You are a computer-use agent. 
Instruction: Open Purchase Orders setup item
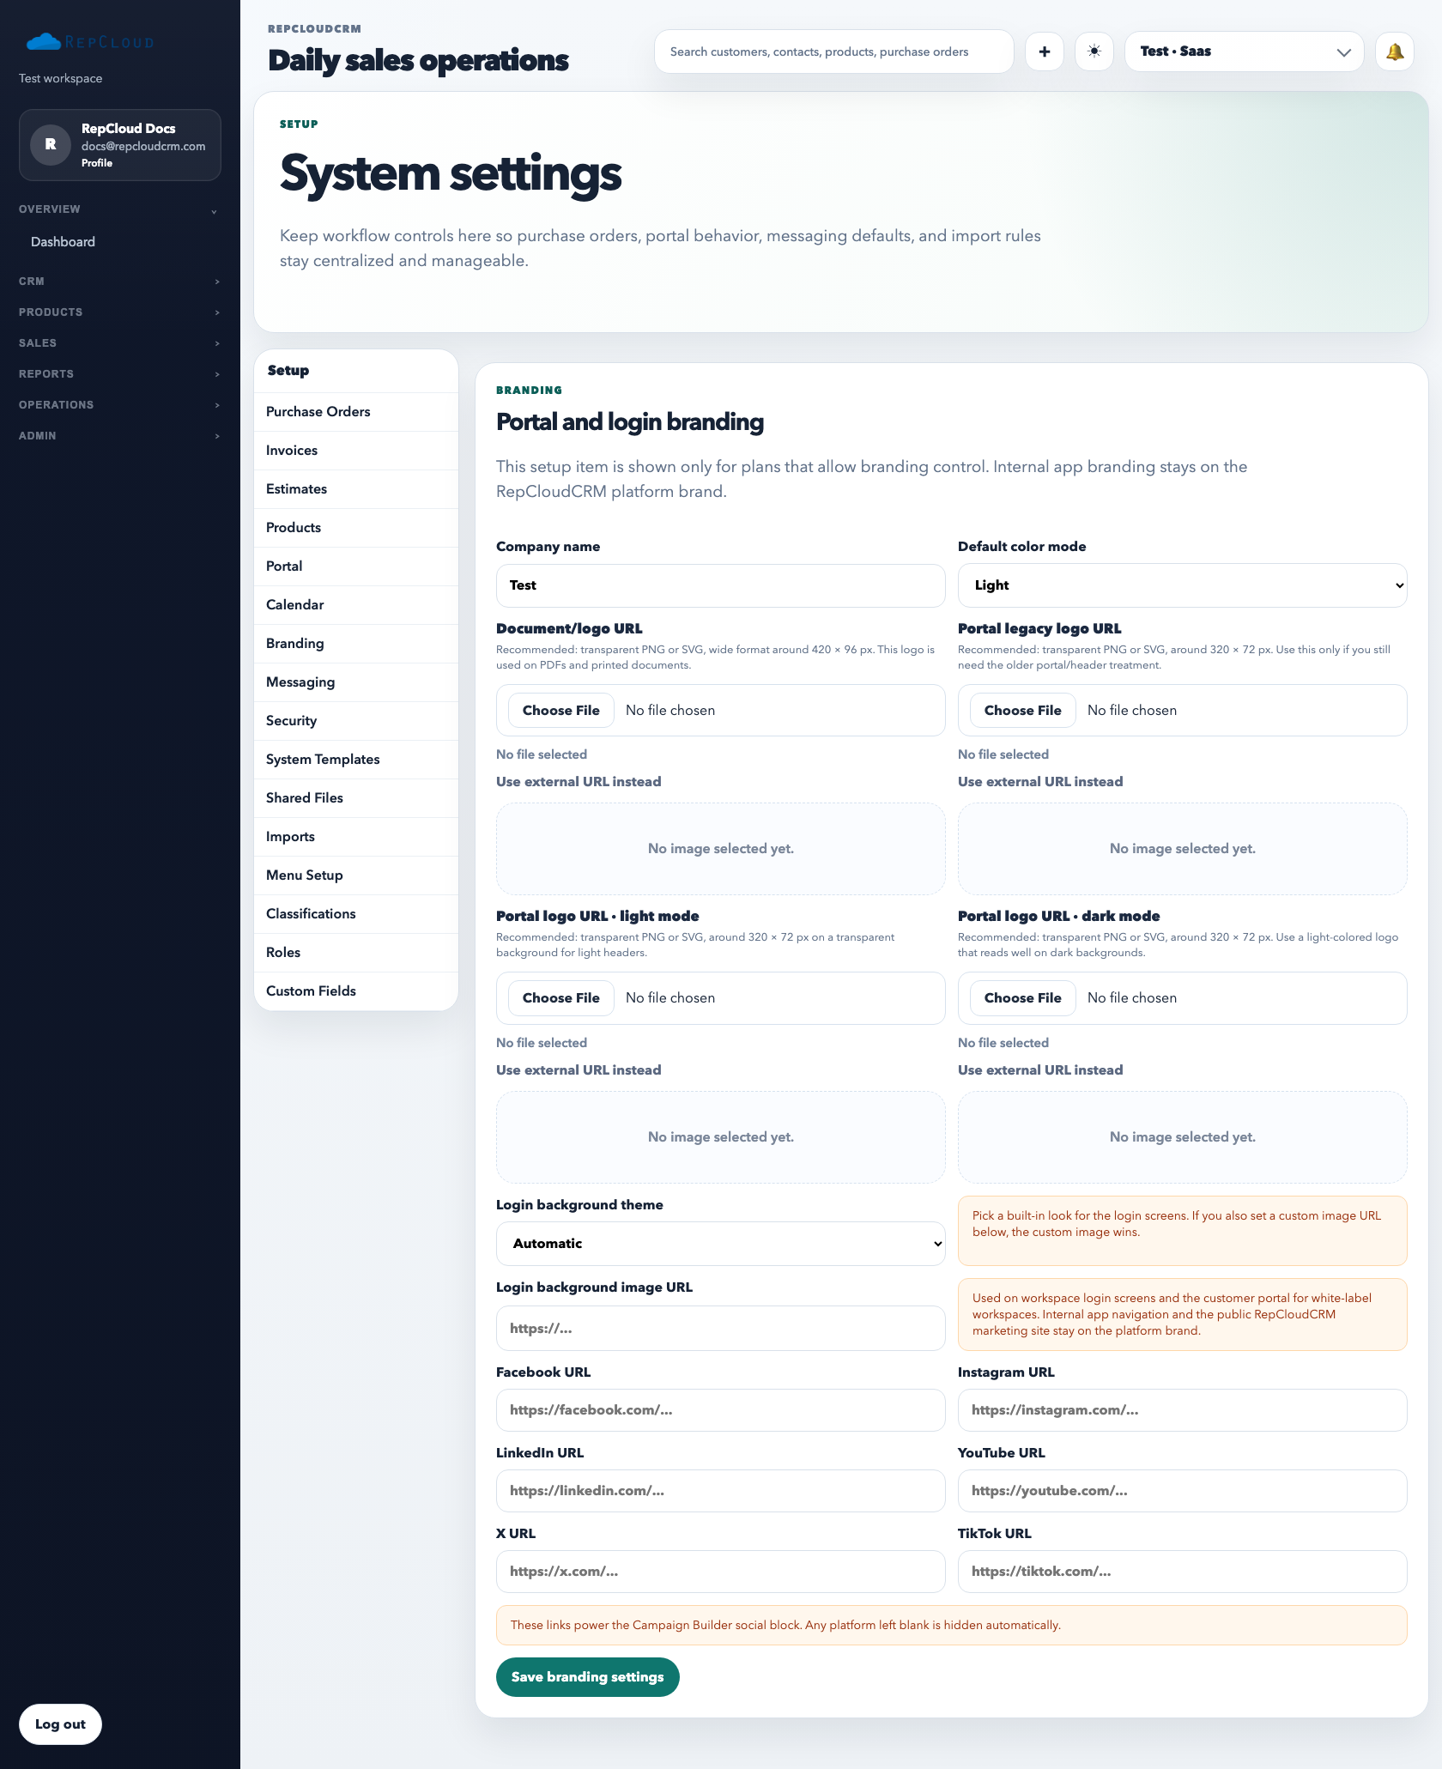[356, 412]
